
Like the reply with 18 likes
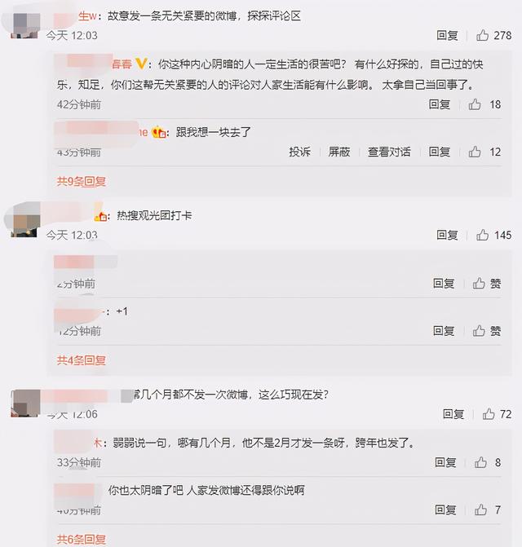point(484,104)
